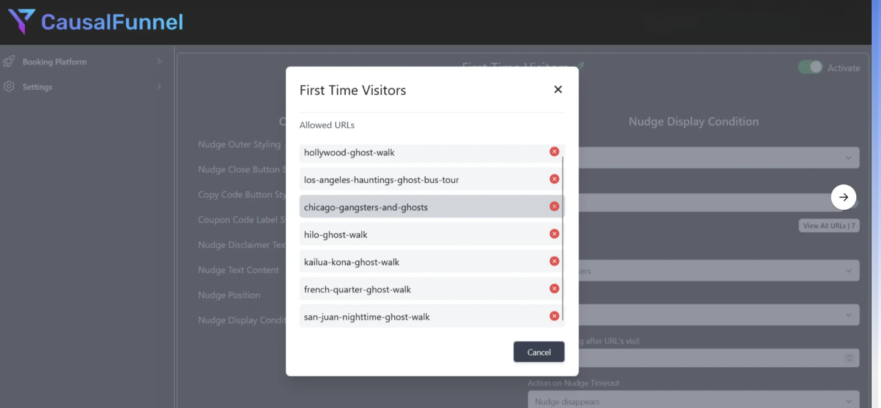Click the white arrow circle button

[844, 197]
